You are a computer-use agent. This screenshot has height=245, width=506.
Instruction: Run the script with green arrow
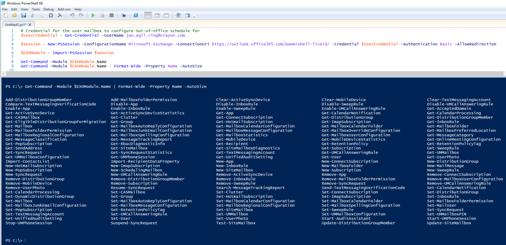93,15
